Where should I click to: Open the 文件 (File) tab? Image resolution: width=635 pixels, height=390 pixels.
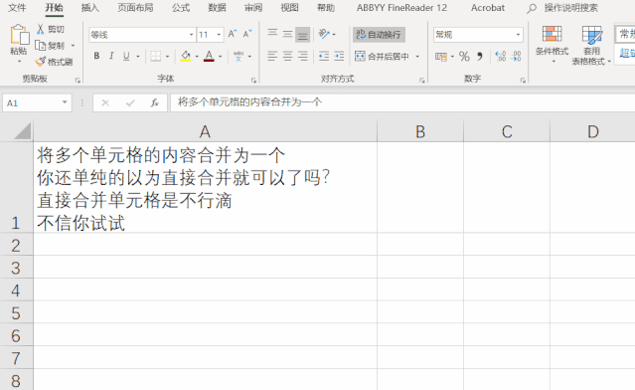(x=17, y=8)
